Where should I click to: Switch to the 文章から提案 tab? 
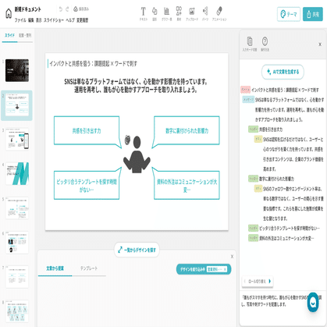pos(55,268)
